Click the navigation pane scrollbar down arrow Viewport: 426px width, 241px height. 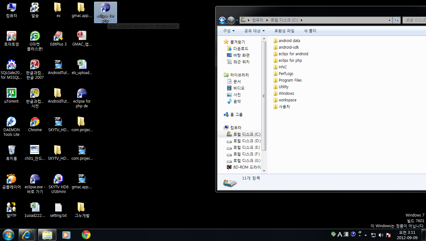264,171
